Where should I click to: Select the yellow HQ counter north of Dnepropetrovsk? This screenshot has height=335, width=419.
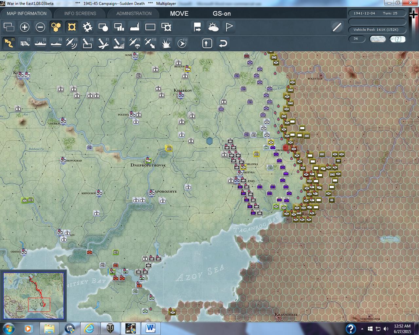pyautogui.click(x=169, y=148)
